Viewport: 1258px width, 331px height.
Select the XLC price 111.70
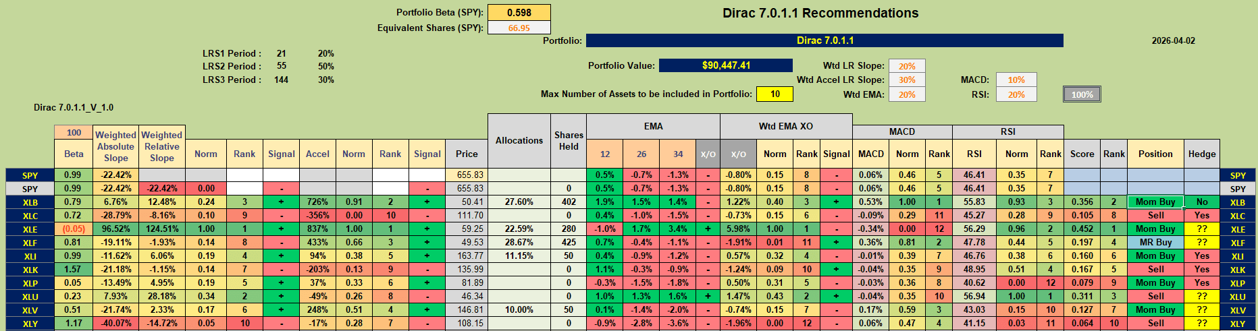467,215
